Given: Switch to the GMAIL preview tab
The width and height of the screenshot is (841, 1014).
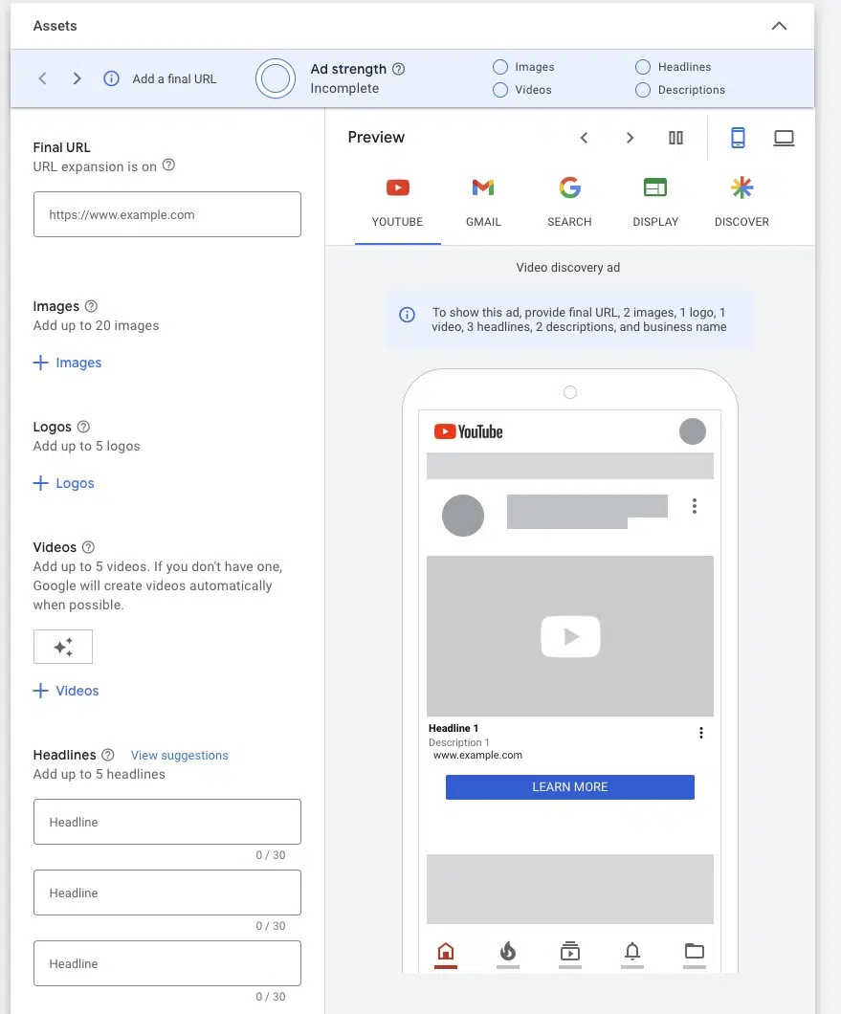Looking at the screenshot, I should tap(482, 199).
